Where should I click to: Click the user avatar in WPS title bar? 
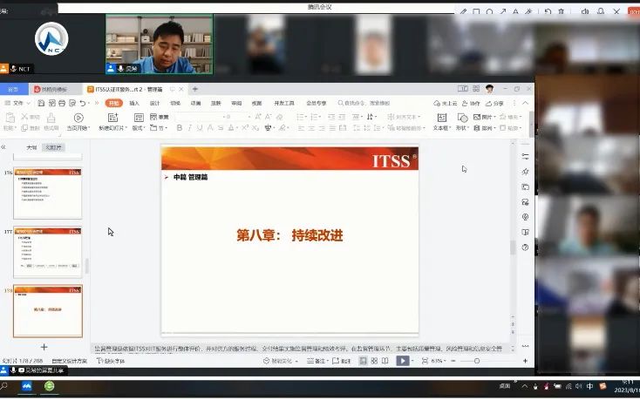[489, 89]
